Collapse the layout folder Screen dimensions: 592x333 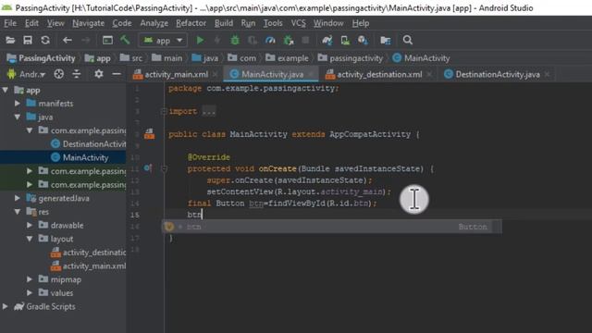pyautogui.click(x=30, y=239)
